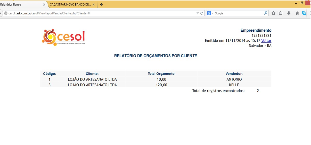Click the search magnifier icon
Screen dimensions: 311x145
coord(266,13)
